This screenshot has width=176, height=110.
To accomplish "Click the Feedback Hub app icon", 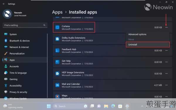I will (x=57, y=50).
